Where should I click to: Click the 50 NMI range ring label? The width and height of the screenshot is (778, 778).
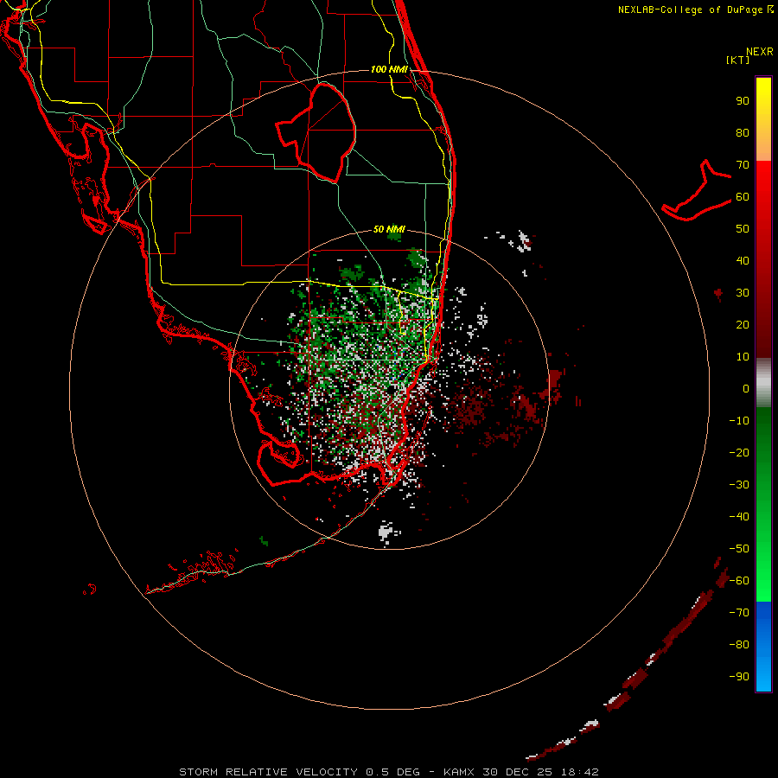tap(389, 229)
